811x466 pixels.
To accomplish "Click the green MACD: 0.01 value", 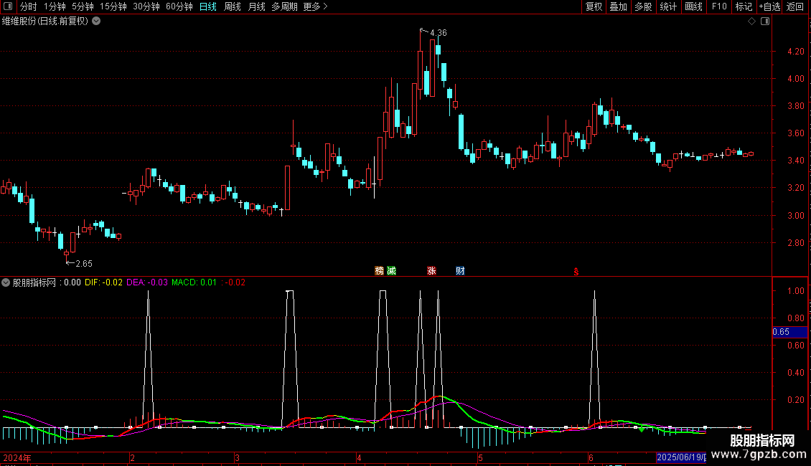I will tap(194, 282).
